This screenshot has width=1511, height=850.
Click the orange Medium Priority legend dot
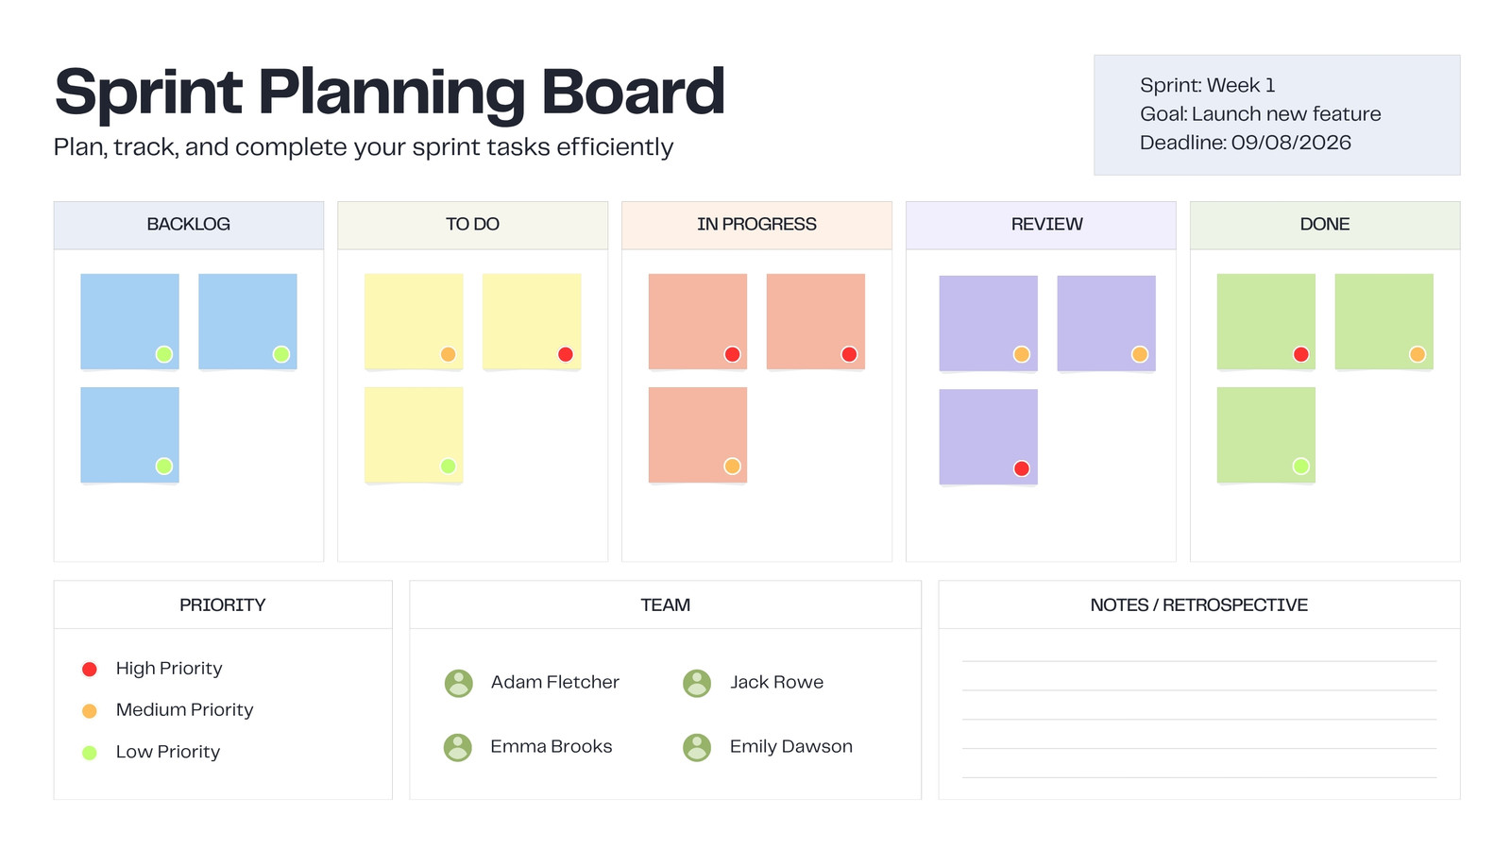click(x=90, y=710)
